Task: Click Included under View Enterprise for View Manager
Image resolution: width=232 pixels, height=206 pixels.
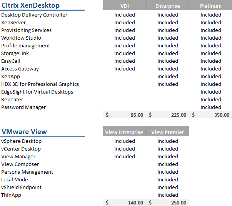Action: (x=125, y=157)
